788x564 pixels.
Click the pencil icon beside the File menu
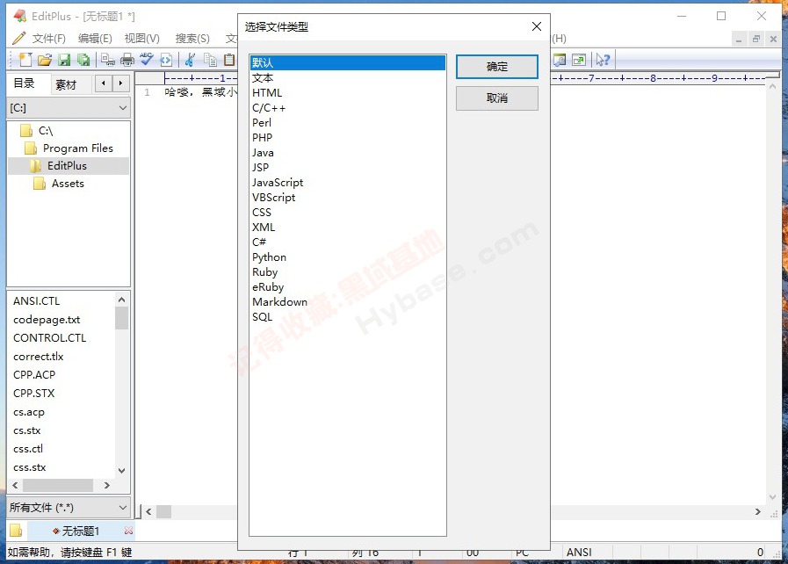click(19, 38)
